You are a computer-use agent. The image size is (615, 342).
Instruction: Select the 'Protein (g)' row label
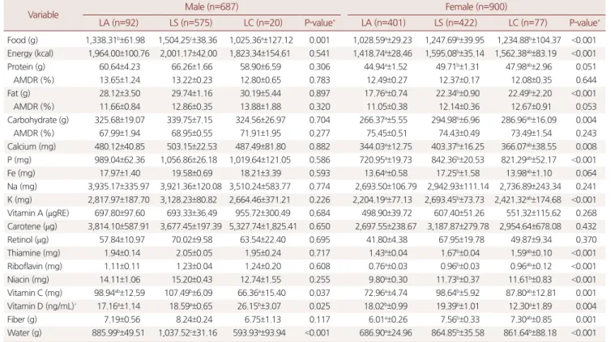[x=26, y=67]
